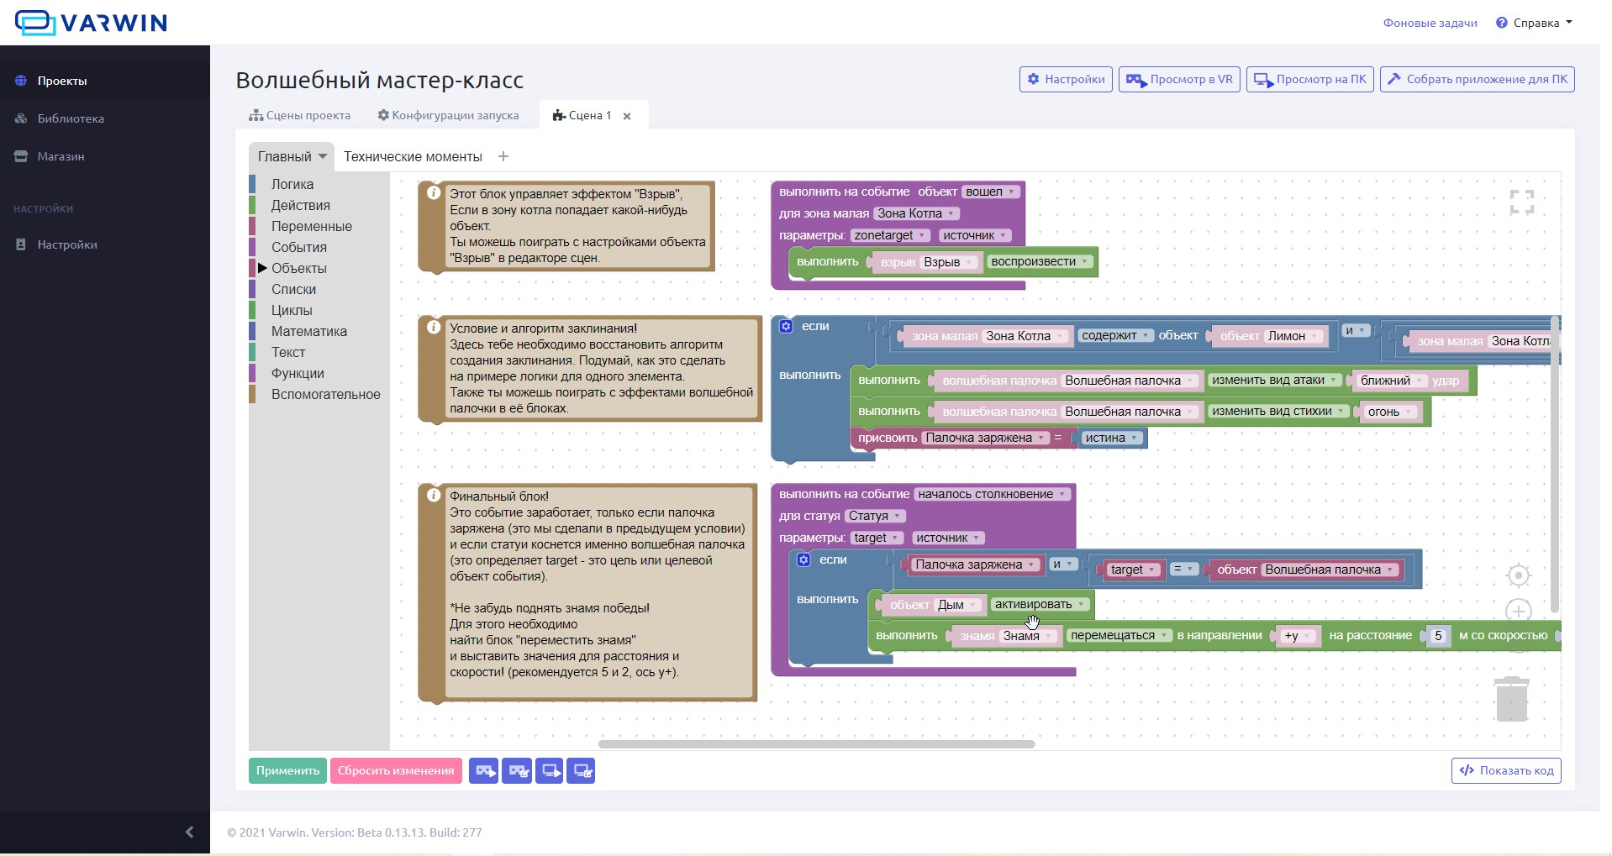Select Логика block category
Viewport: 1612px width, 856px height.
(x=292, y=184)
